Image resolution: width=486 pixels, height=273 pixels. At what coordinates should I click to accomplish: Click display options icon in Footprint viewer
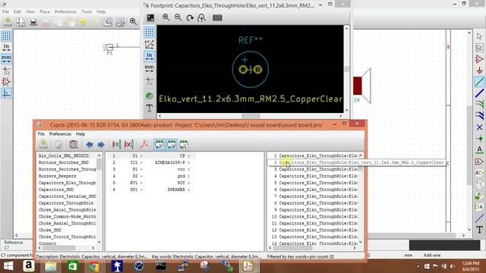[x=150, y=17]
